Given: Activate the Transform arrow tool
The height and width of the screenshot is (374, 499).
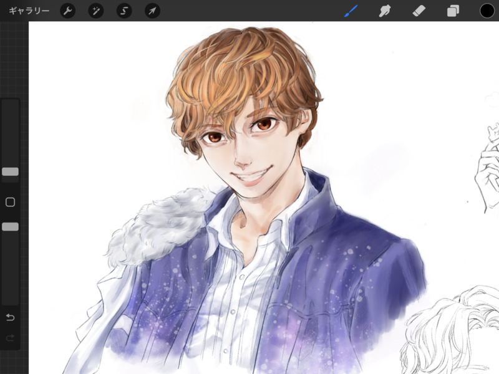Looking at the screenshot, I should point(152,11).
